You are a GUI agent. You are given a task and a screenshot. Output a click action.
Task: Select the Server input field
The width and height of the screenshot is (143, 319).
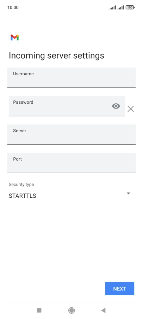click(x=71, y=134)
